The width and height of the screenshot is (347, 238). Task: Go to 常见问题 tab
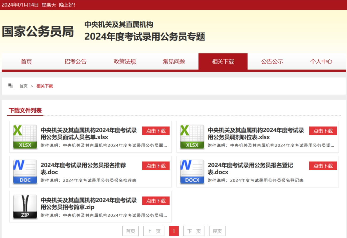point(174,61)
